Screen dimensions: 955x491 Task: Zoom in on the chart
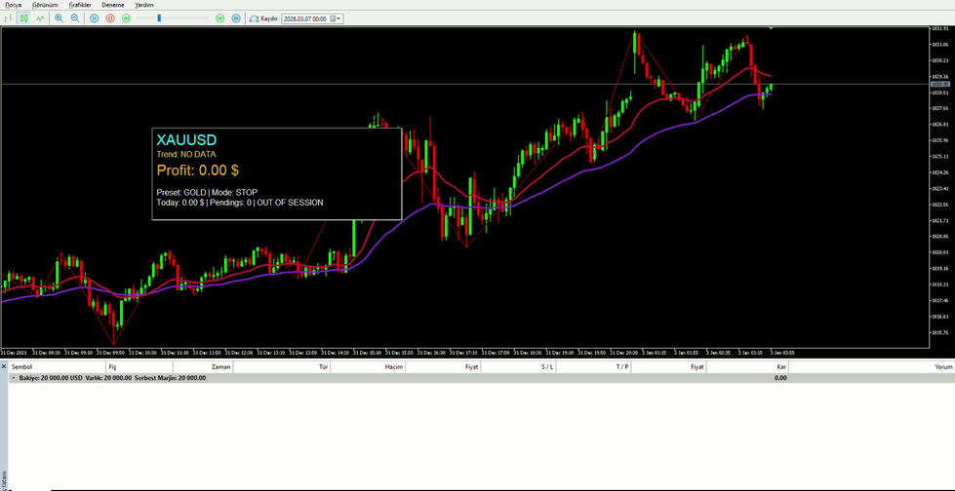(60, 19)
